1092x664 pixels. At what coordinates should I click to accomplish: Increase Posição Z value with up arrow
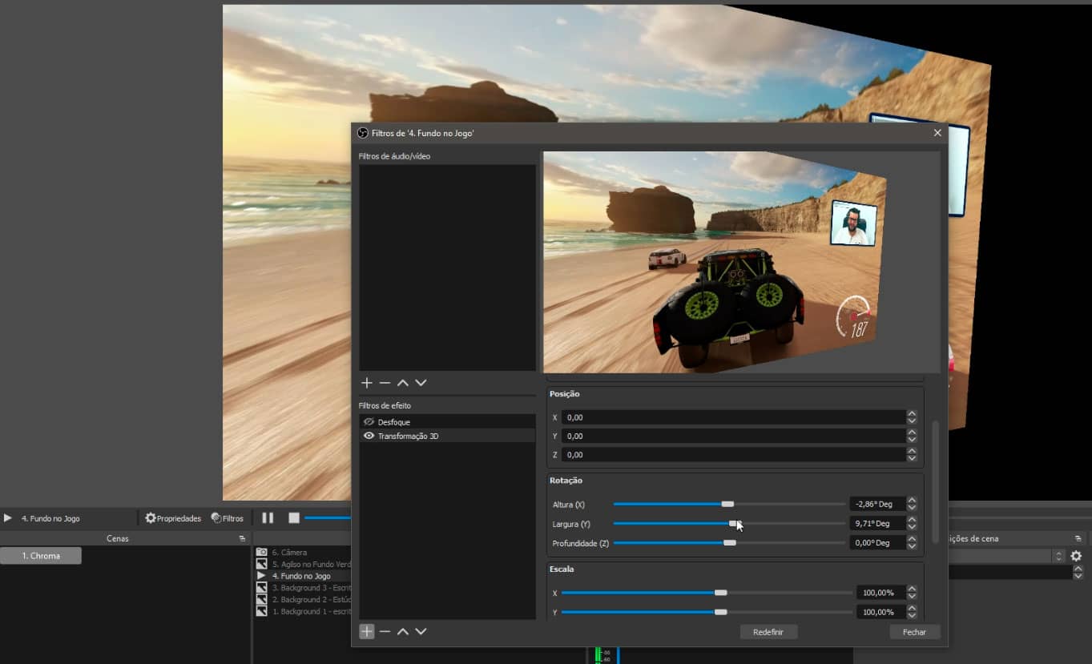tap(912, 451)
